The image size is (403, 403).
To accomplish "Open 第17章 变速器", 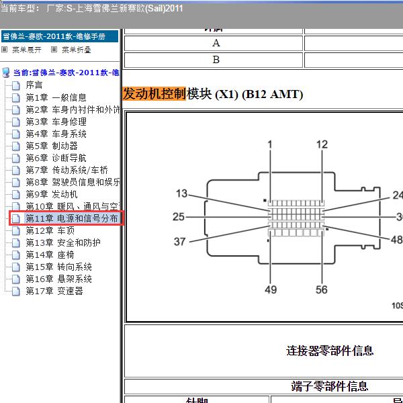I will pyautogui.click(x=54, y=292).
